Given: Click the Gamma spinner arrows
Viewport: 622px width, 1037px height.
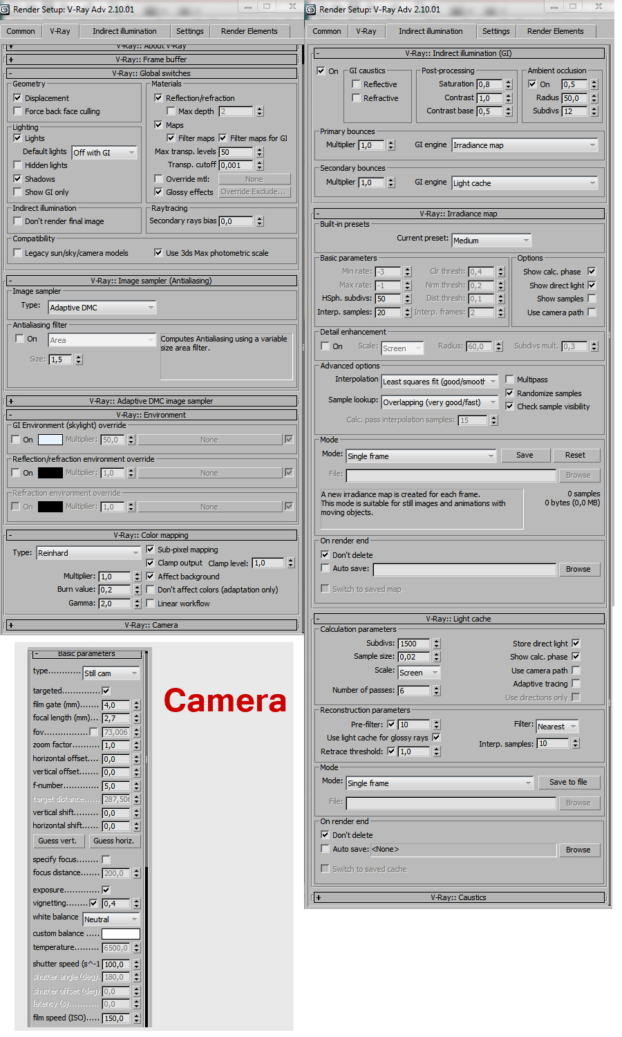Looking at the screenshot, I should pyautogui.click(x=137, y=604).
